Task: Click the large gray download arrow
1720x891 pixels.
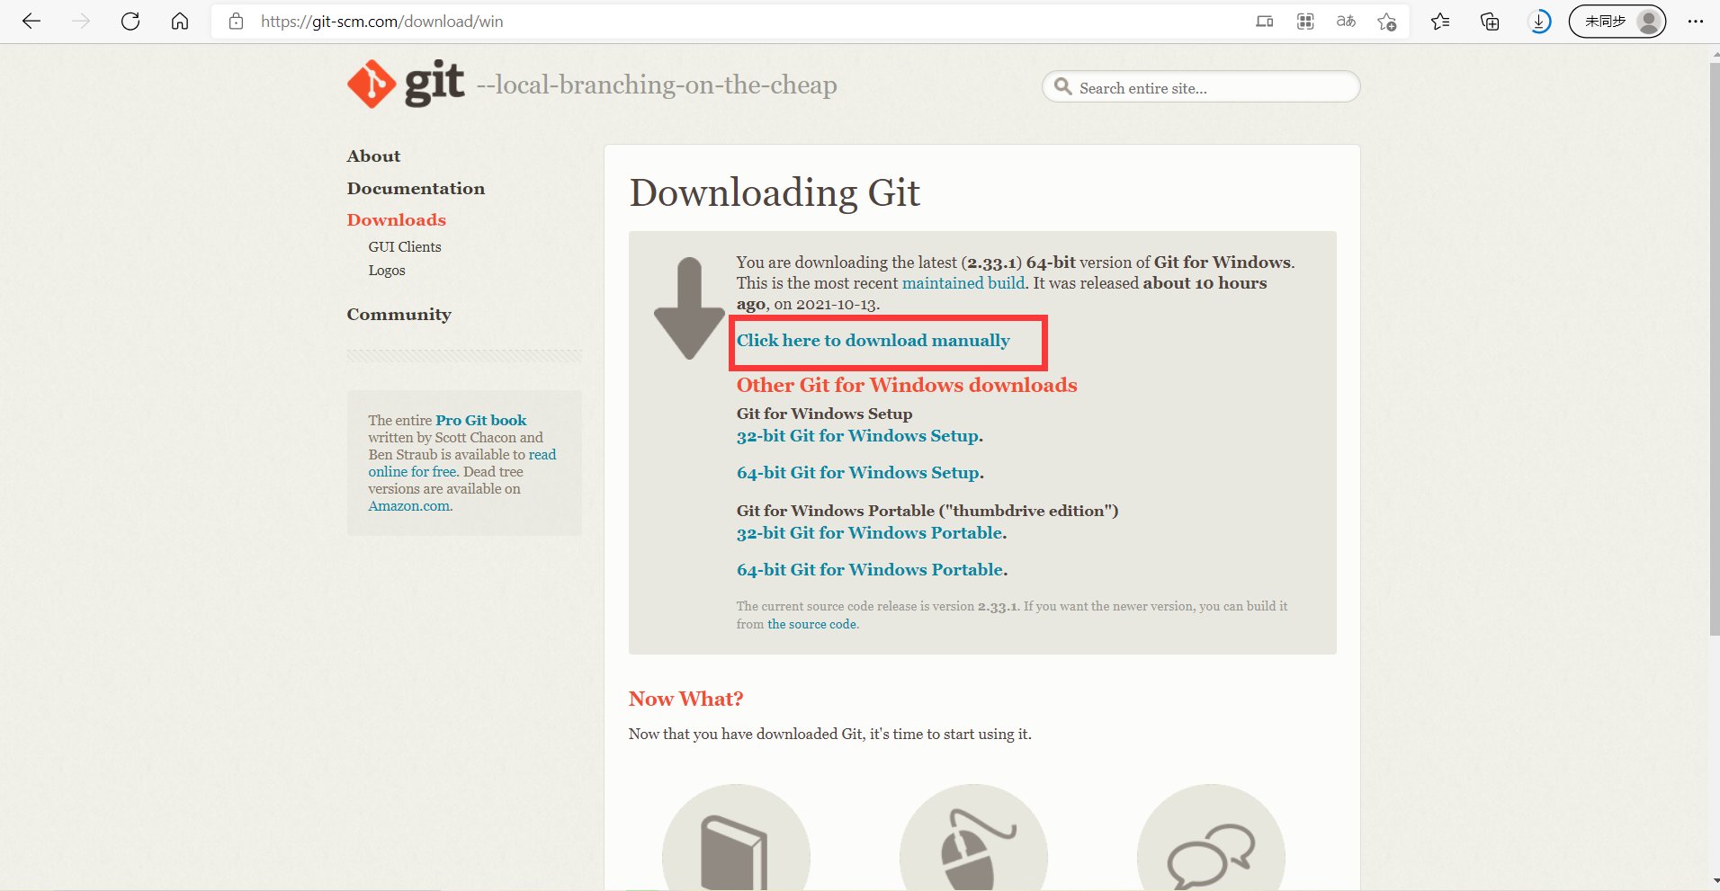Action: point(689,308)
